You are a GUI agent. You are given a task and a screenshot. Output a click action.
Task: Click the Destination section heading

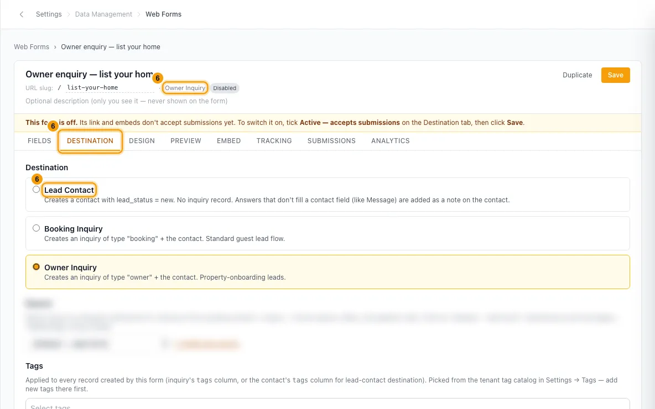pos(47,167)
